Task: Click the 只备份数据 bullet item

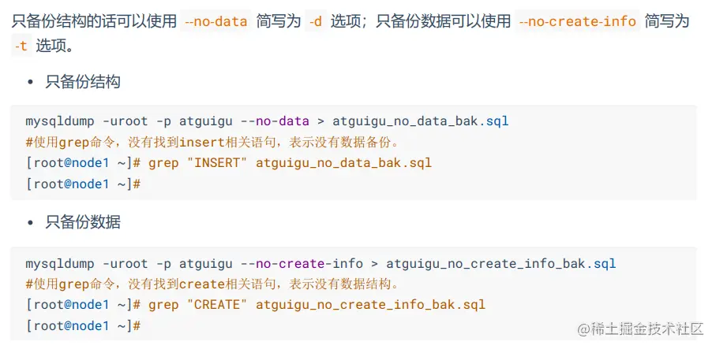Action: (83, 222)
